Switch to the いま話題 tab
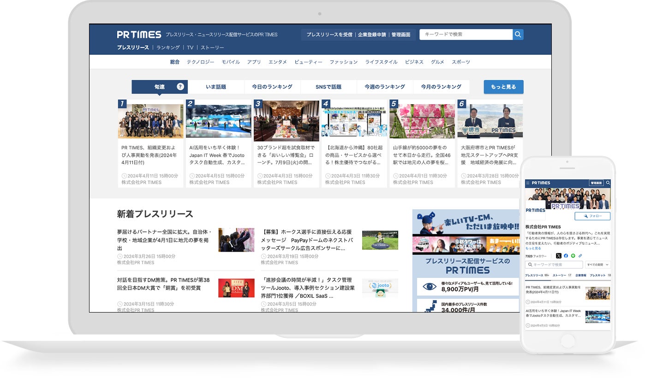 (216, 87)
